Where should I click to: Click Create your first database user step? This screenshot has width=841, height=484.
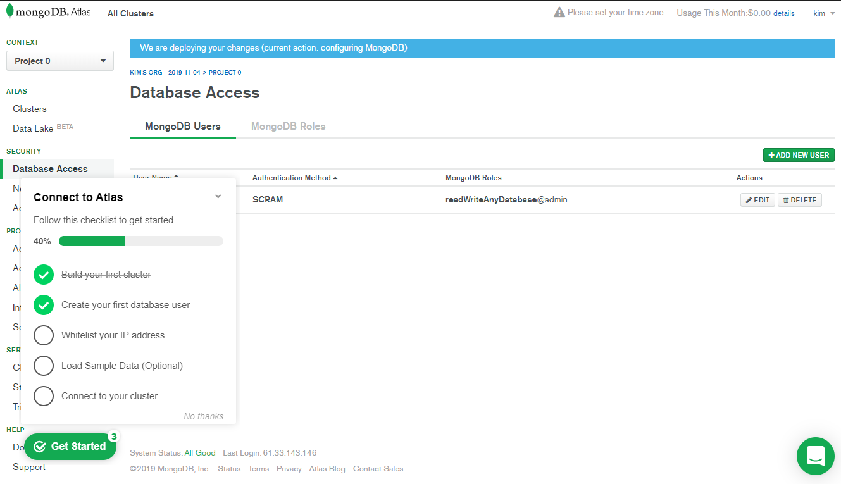126,305
